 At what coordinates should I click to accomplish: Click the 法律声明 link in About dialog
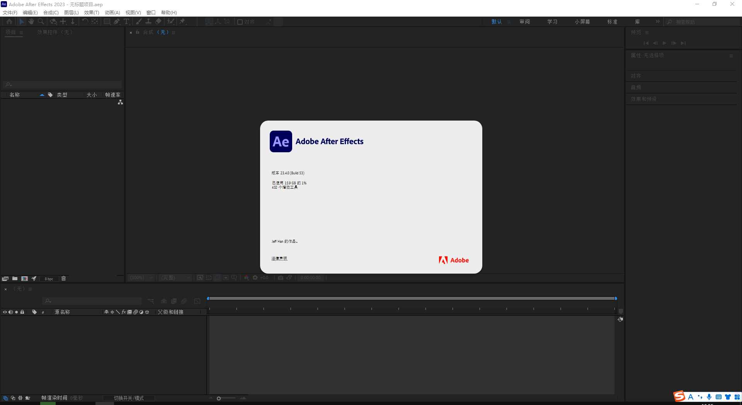(279, 259)
